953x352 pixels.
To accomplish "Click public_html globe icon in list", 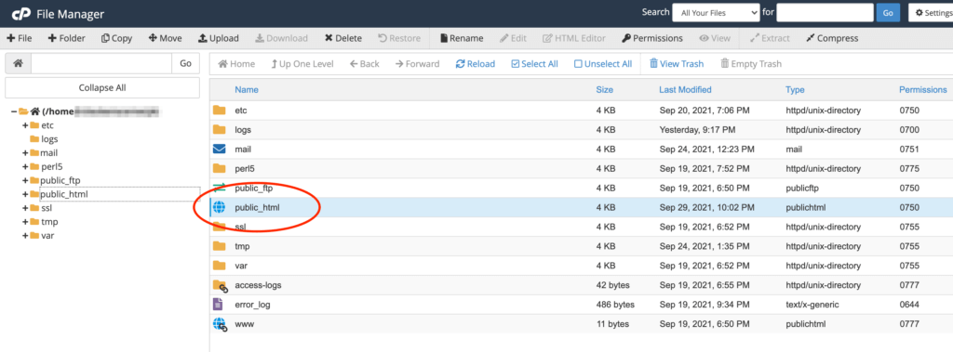I will point(219,207).
